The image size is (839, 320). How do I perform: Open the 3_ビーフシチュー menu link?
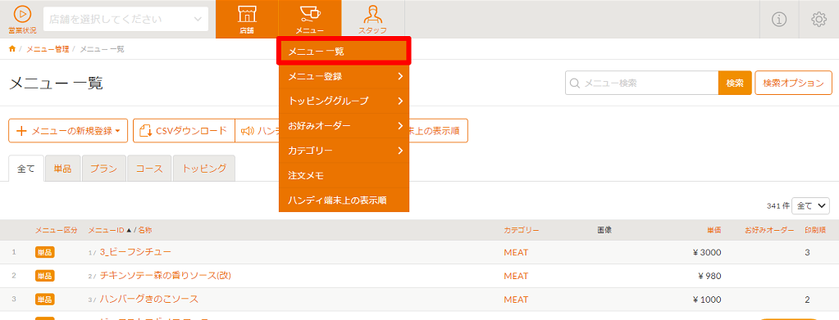135,252
